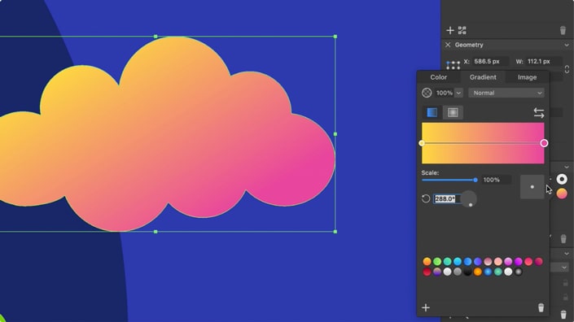Apply the black gradient preset swatch

[x=467, y=272]
